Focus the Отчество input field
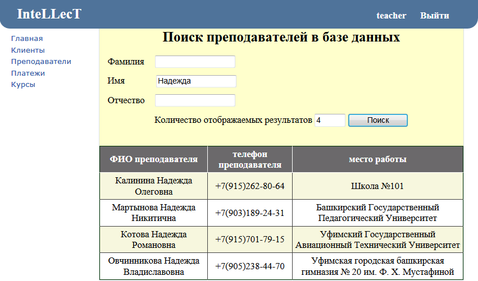Image resolution: width=478 pixels, height=281 pixels. [x=195, y=100]
